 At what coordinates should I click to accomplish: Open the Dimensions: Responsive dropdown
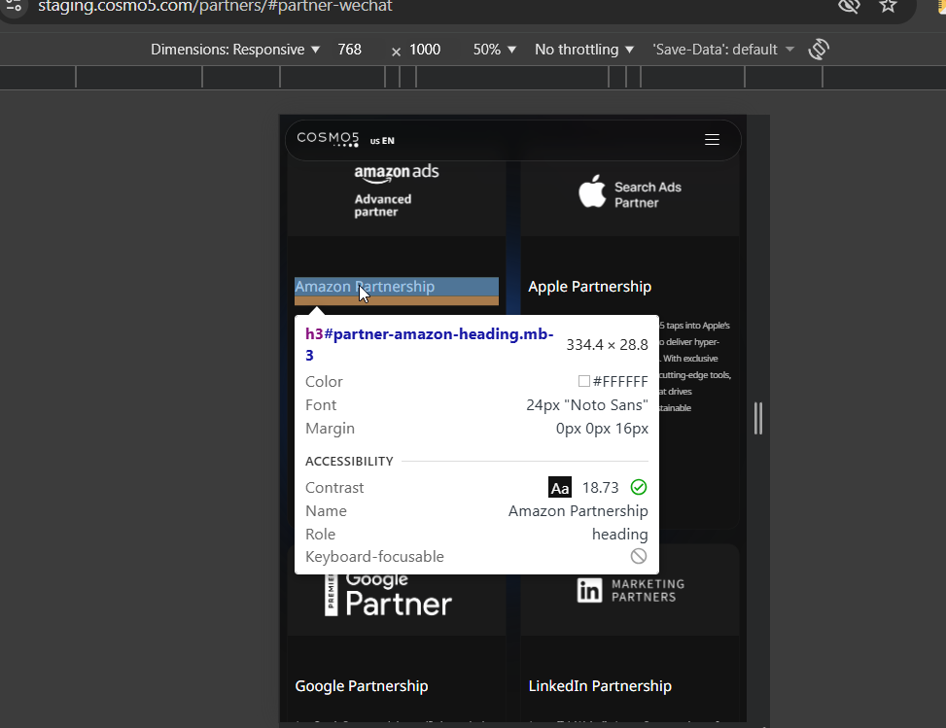coord(235,50)
